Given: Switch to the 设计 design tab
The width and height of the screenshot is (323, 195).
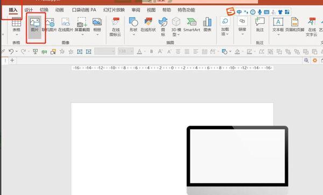Looking at the screenshot, I should pyautogui.click(x=29, y=10).
